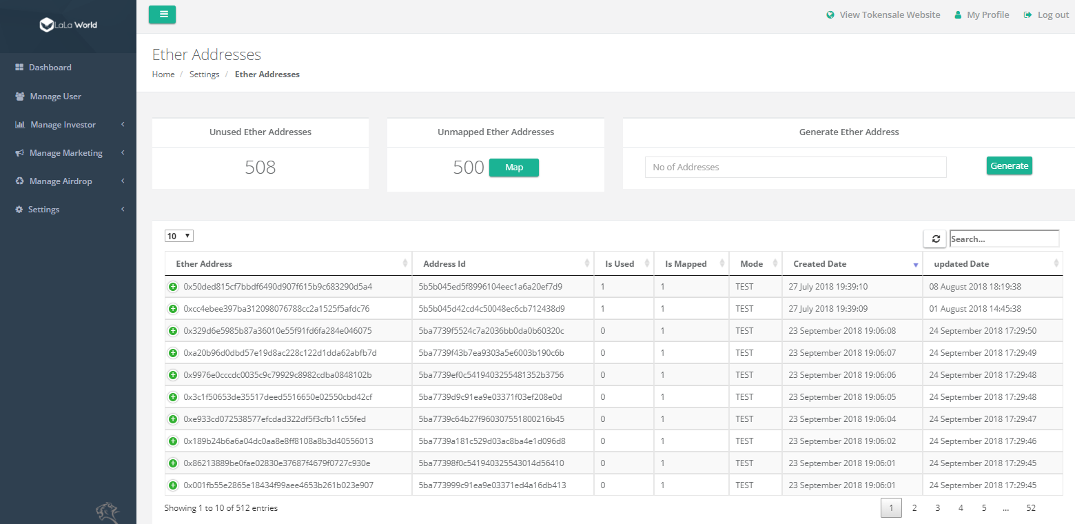Expand details for address 0x50ded815cf7bbdf6490d907f615b9c683290d5a4
The image size is (1075, 524).
172,286
